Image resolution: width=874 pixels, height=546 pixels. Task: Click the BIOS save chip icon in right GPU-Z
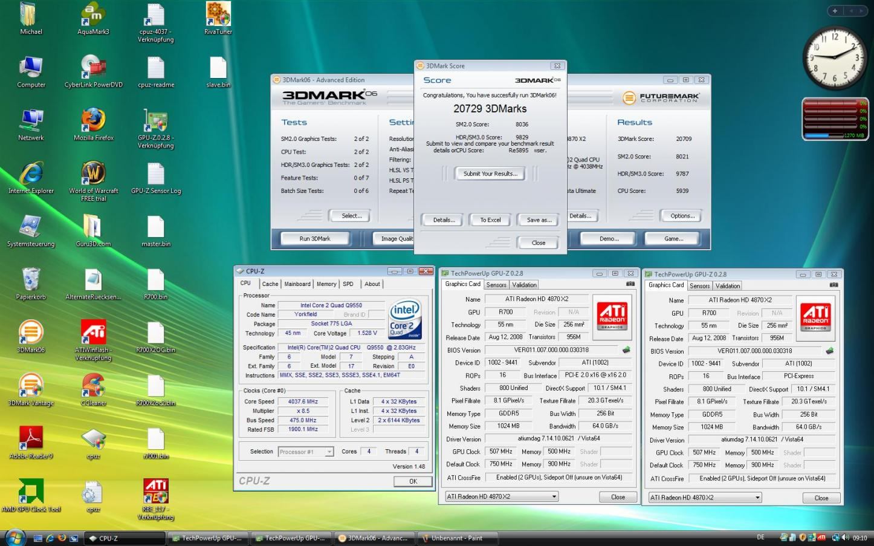pyautogui.click(x=830, y=351)
